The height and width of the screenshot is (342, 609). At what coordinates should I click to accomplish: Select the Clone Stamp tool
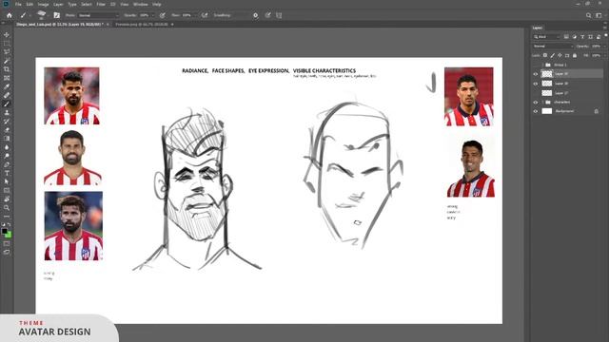7,112
